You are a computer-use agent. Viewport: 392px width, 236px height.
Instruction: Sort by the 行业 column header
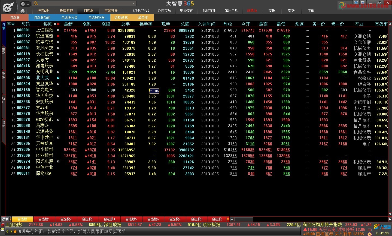point(359,24)
